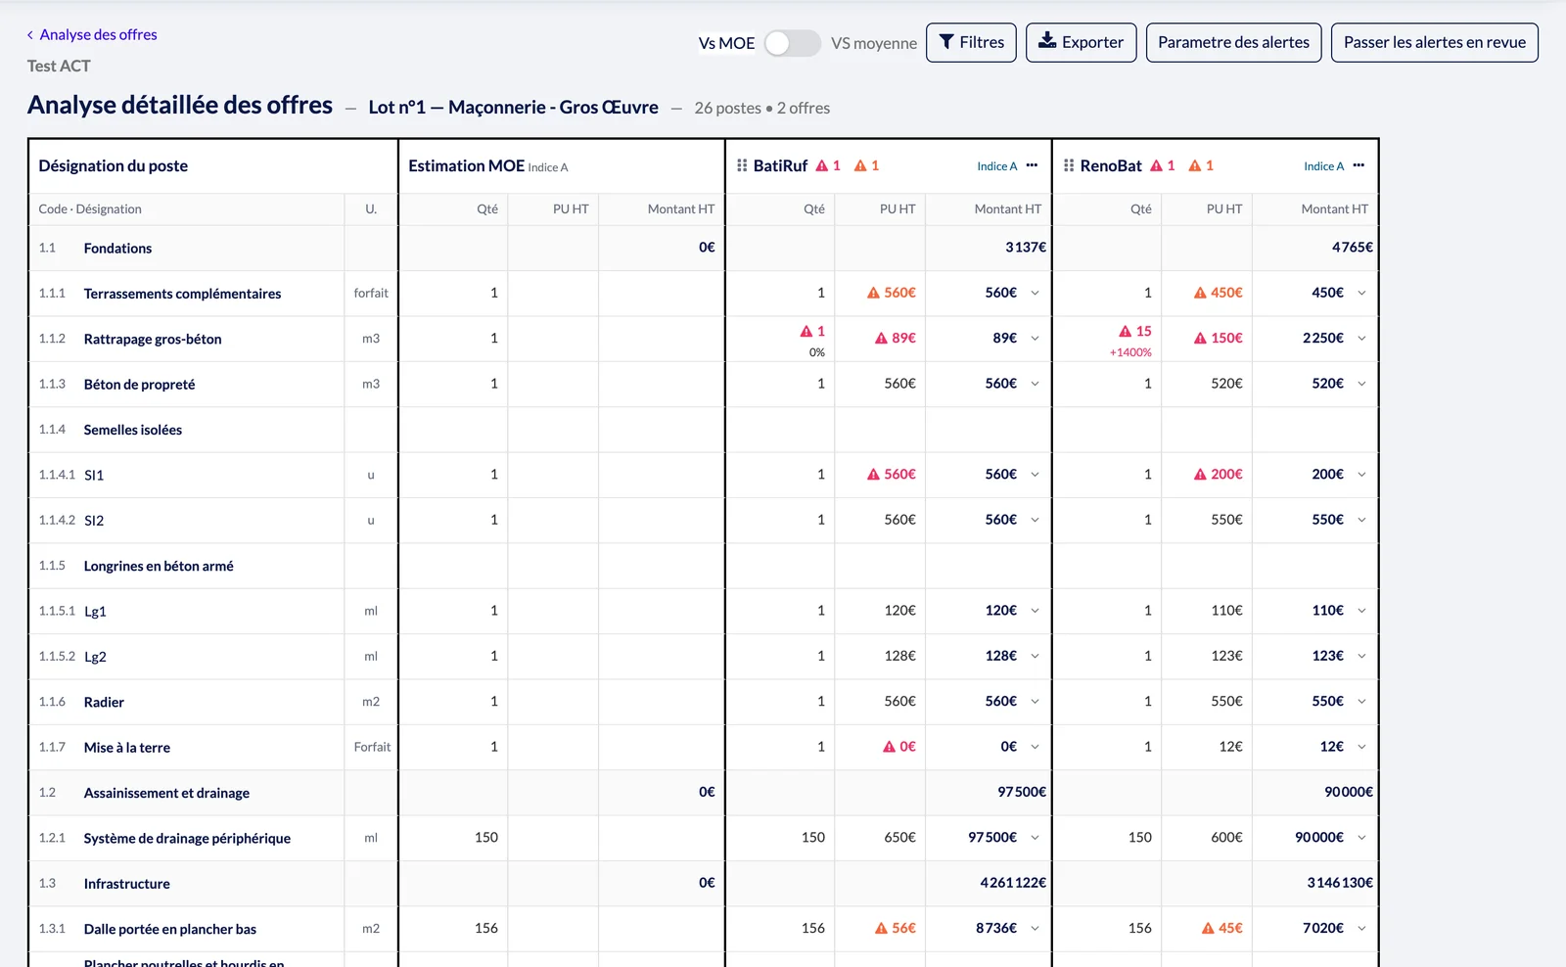This screenshot has height=967, width=1566.
Task: Click RenoBat 150€ price alert icon
Action: tap(1200, 338)
